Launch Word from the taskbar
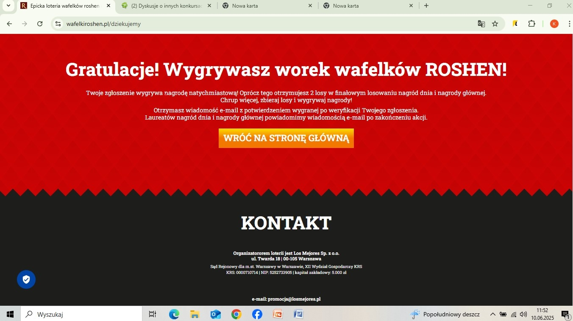This screenshot has width=573, height=321. click(x=298, y=314)
